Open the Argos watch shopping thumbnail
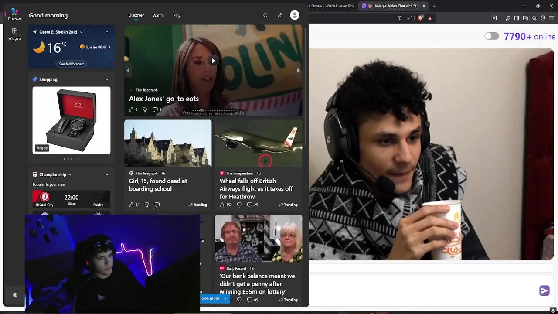558x314 pixels. (71, 120)
